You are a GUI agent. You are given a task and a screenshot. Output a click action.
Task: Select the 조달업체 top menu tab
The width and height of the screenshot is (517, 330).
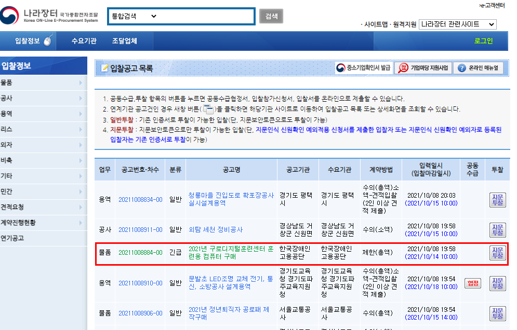point(124,41)
